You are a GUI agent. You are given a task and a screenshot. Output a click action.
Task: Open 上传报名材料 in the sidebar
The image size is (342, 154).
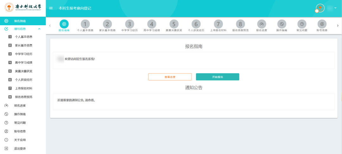tap(23, 88)
